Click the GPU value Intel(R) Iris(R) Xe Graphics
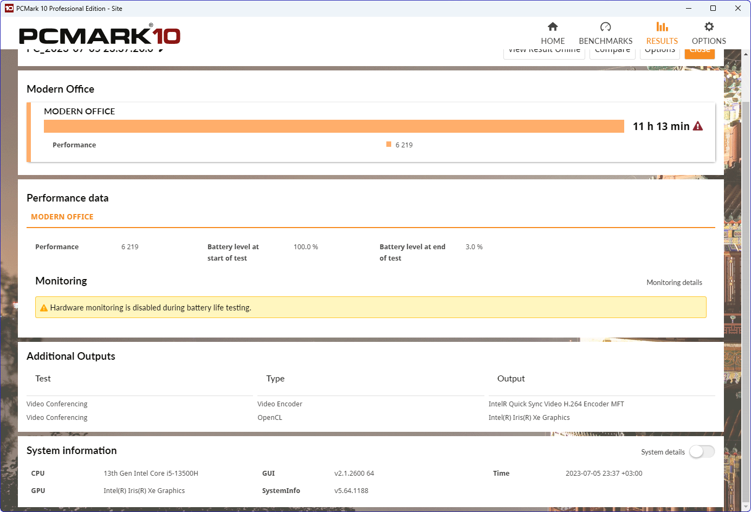This screenshot has width=751, height=512. pyautogui.click(x=144, y=490)
